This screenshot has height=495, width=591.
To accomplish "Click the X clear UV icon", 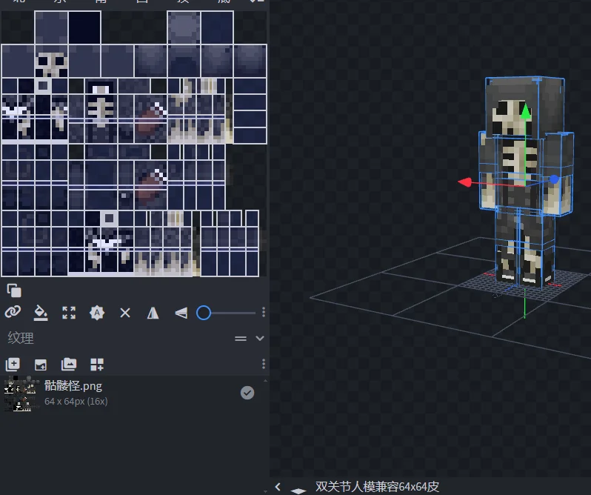I will click(125, 313).
